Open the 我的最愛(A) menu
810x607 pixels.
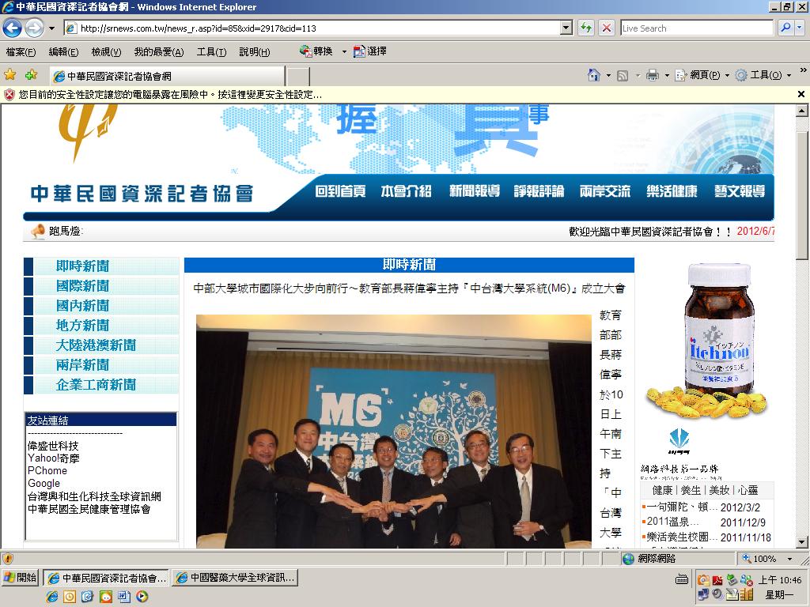pyautogui.click(x=158, y=51)
